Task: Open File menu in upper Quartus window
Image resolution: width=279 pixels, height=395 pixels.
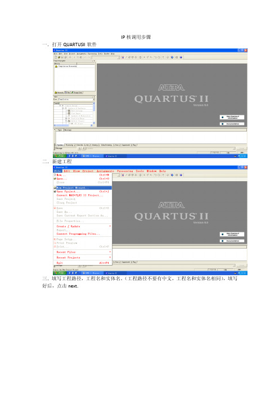Action: 55,53
